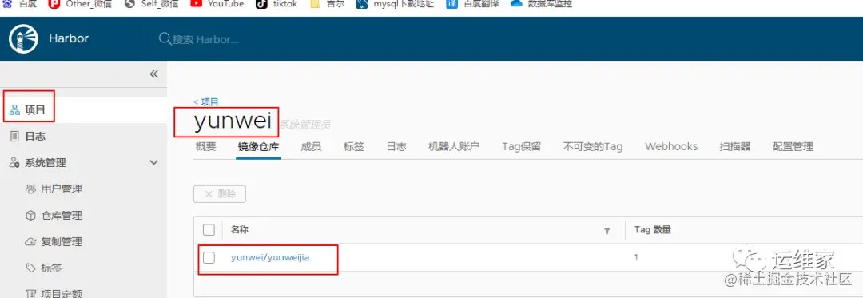Click the 日志 logs icon in sidebar
863x298 pixels.
pyautogui.click(x=14, y=137)
